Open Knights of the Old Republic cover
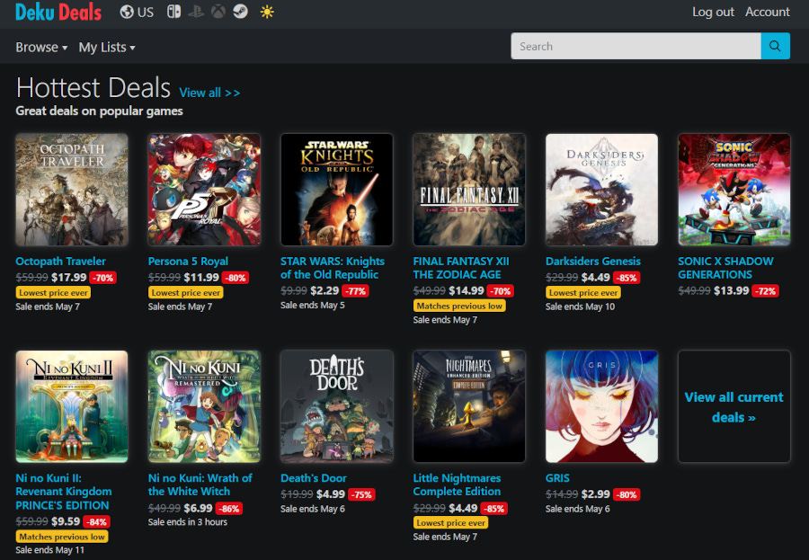The width and height of the screenshot is (809, 560). tap(337, 190)
